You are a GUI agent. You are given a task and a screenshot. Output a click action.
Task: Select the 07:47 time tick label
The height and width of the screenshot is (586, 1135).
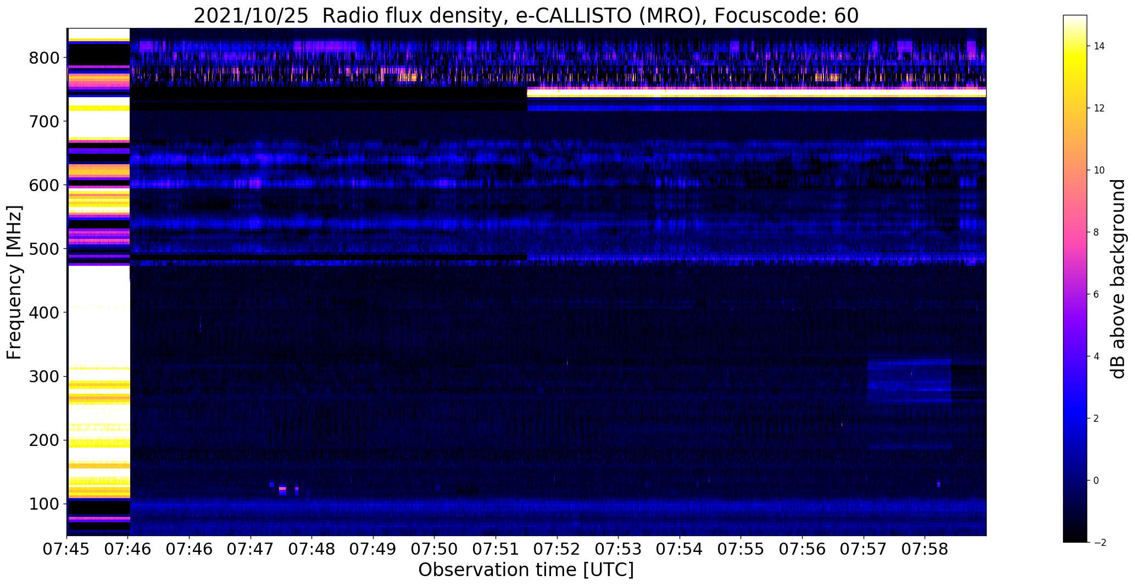(251, 550)
